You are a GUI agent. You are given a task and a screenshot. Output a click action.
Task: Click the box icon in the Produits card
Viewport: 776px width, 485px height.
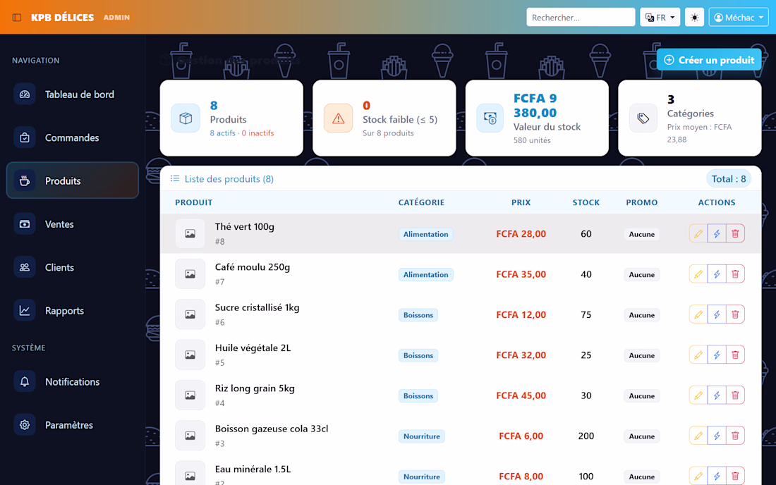[186, 118]
